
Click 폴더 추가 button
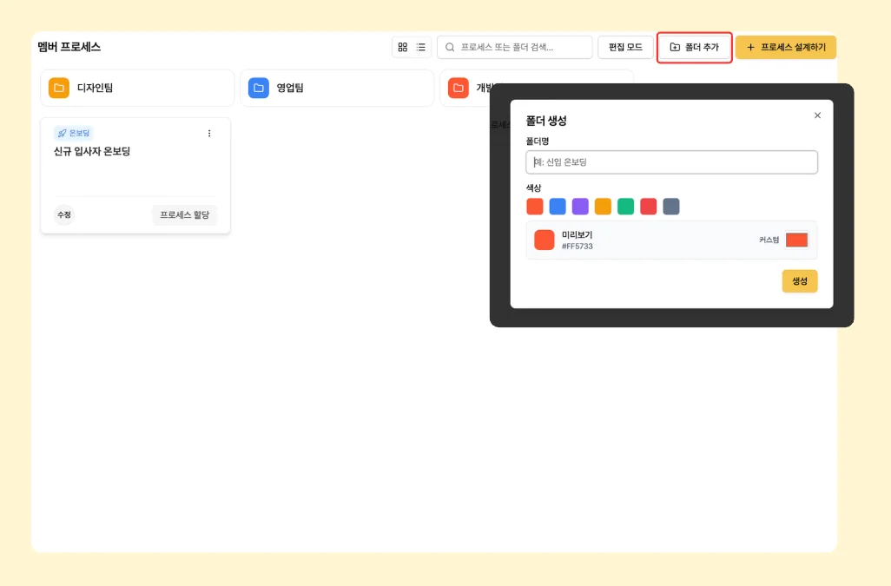[694, 47]
